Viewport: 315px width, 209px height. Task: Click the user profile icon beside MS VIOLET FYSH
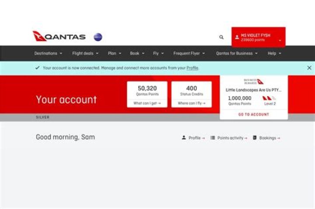(237, 37)
